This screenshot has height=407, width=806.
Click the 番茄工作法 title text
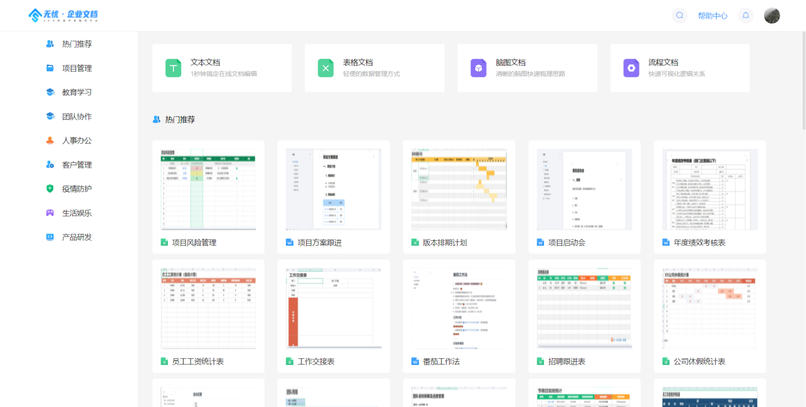[441, 362]
